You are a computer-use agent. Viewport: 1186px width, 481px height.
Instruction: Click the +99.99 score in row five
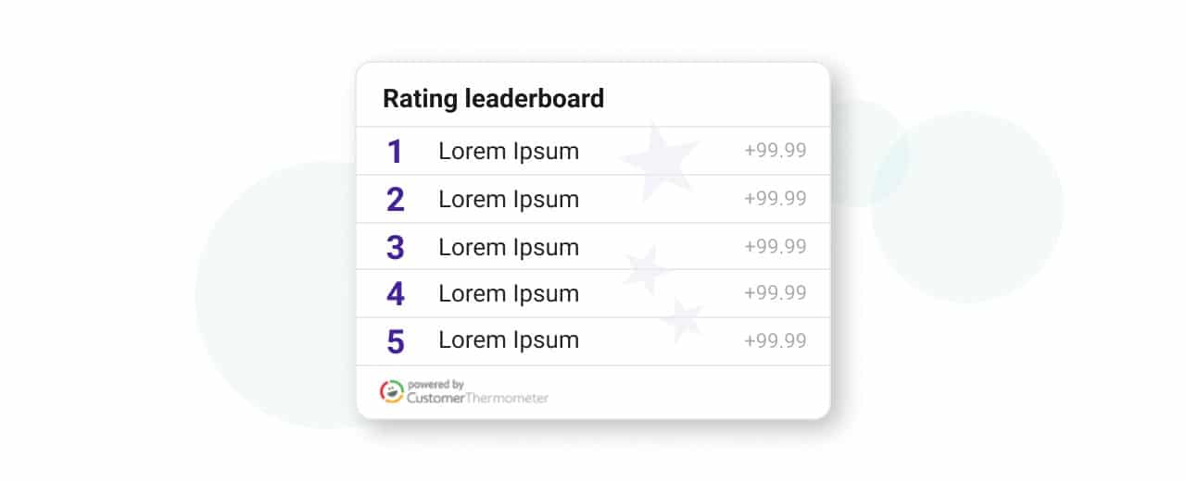click(776, 340)
